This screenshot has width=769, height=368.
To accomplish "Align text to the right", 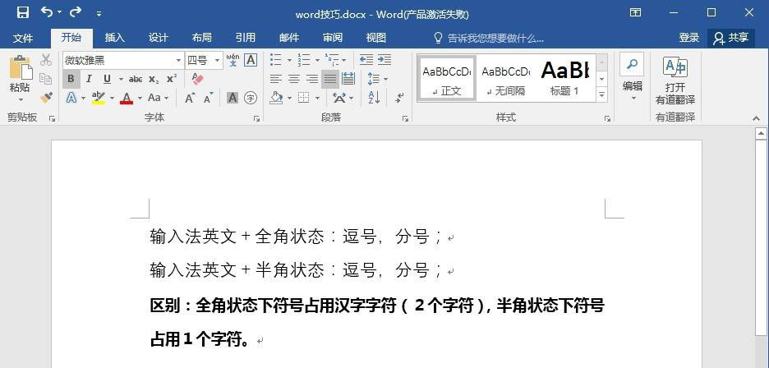I will tap(312, 79).
